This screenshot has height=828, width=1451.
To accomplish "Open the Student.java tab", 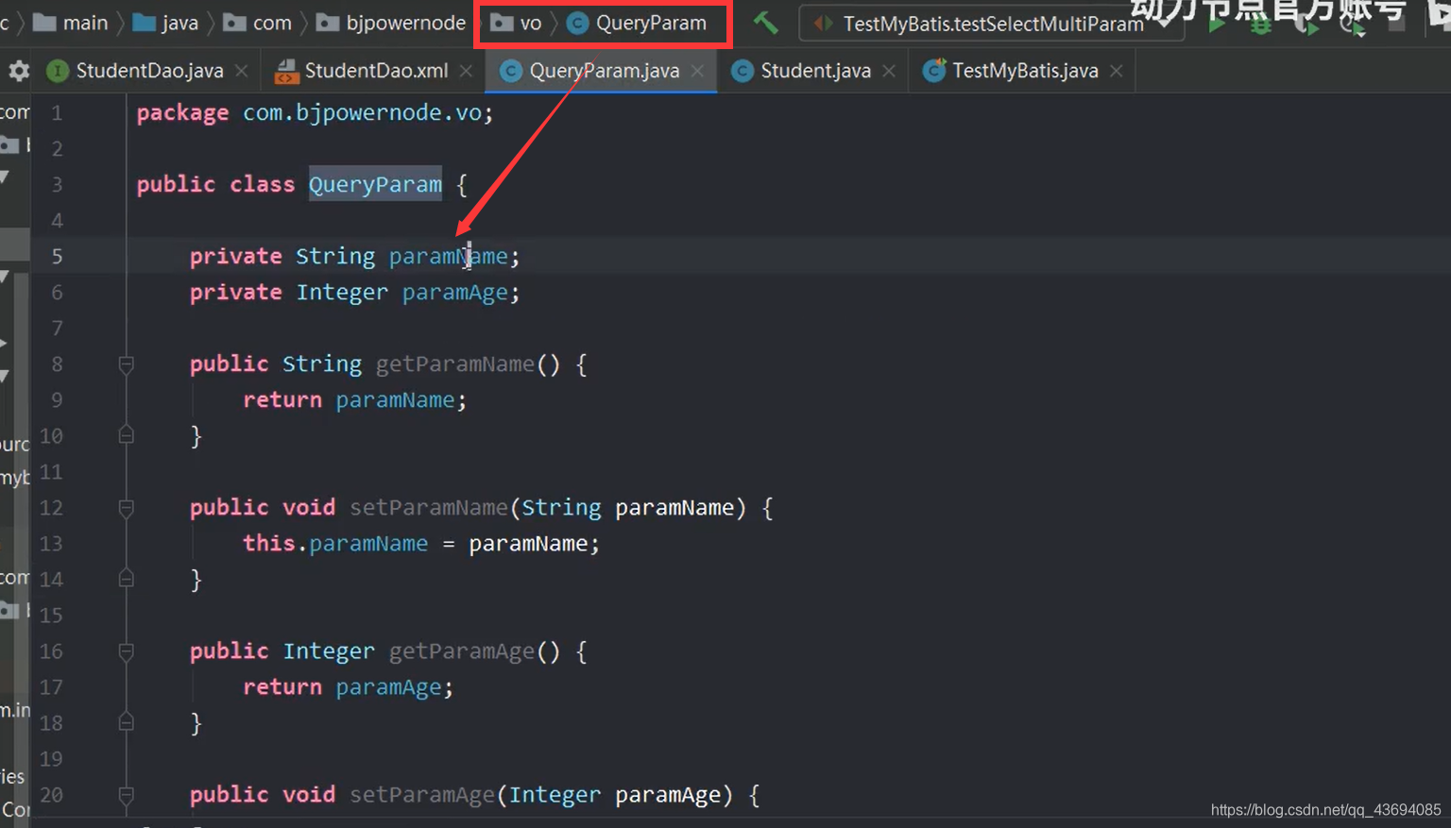I will (813, 71).
